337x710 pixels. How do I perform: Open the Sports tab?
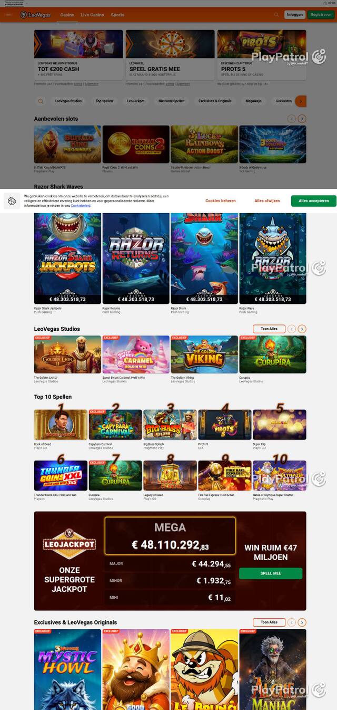(x=117, y=15)
